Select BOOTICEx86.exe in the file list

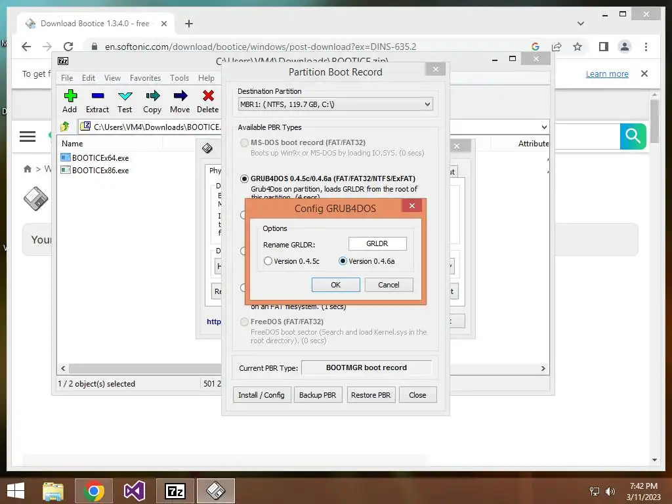[94, 170]
